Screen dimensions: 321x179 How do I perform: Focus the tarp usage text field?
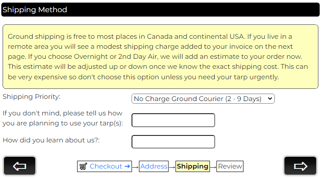tap(173, 120)
